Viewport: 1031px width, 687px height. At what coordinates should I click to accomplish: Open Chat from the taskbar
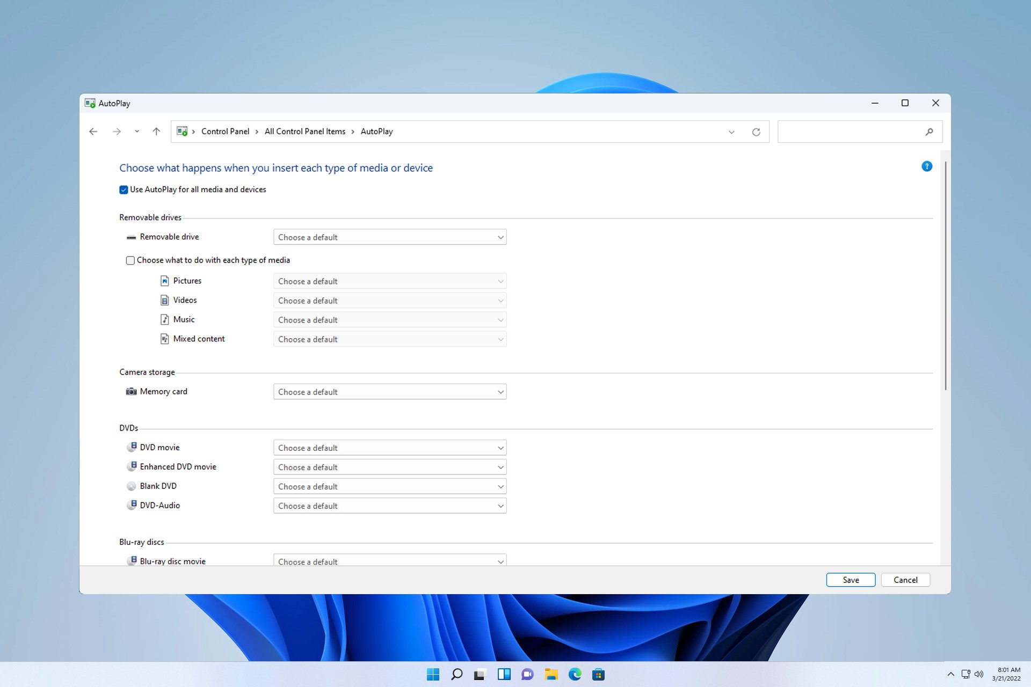point(528,675)
